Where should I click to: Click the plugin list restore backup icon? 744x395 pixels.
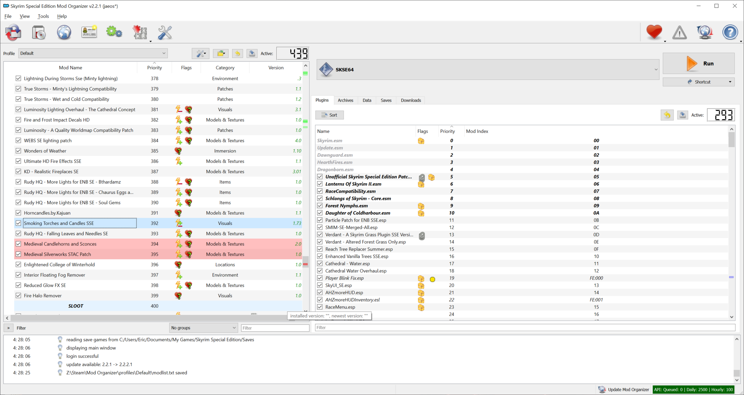point(667,115)
